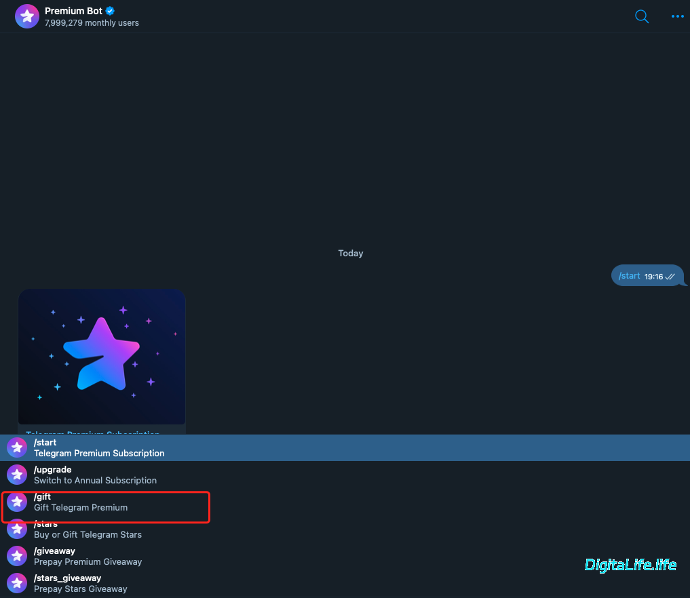Click the Today date separator
Viewport: 690px width, 598px height.
[x=351, y=253]
